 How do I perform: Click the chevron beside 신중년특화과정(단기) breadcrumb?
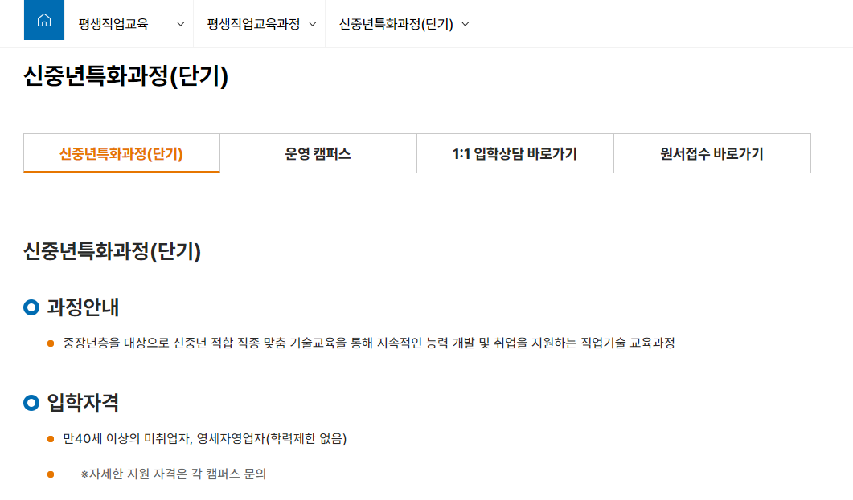click(465, 24)
